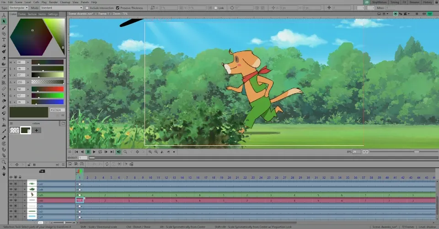
Task: Select the Skeleton tool in toolbox
Action: click(4, 138)
